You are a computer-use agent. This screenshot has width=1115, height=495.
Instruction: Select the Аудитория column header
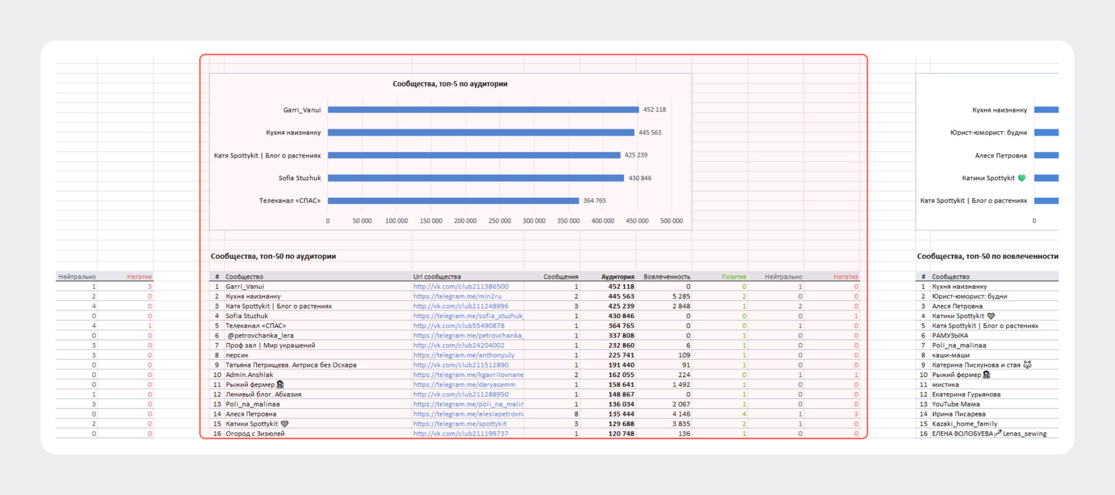tap(617, 277)
